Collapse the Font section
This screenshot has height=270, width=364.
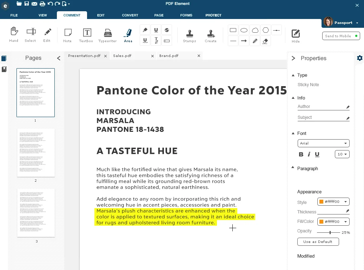click(293, 133)
